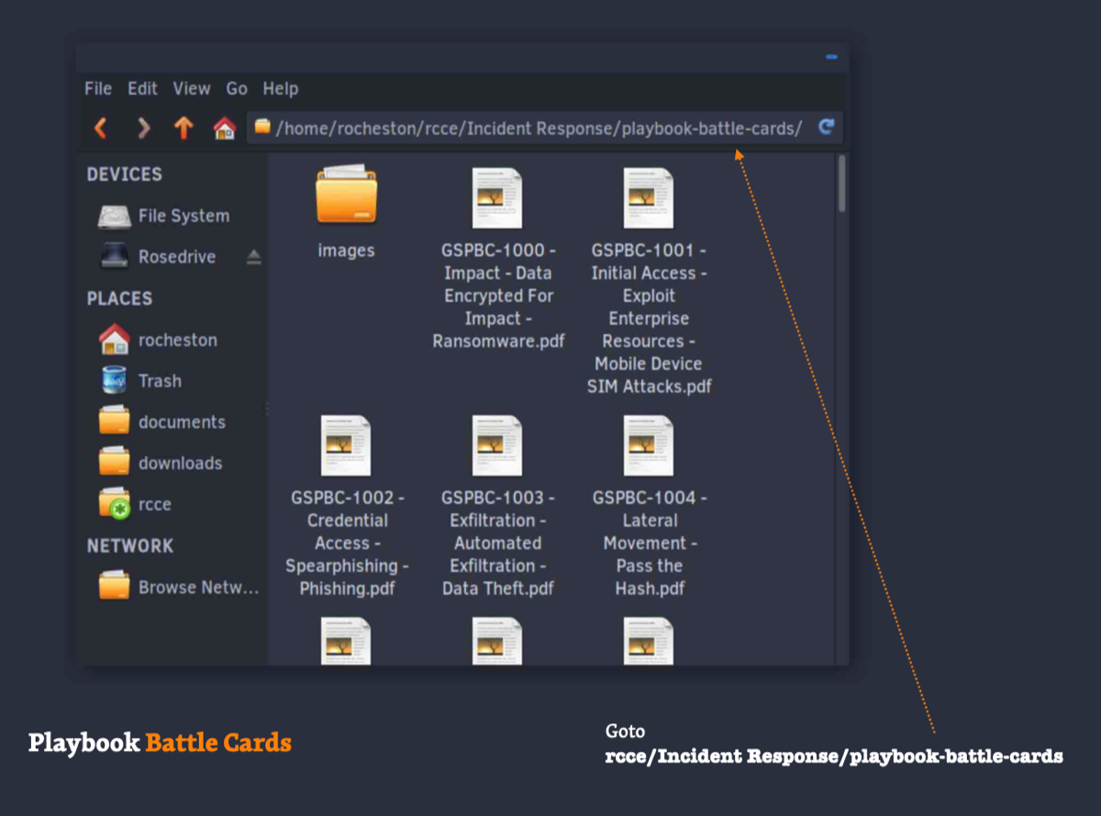Select the GSPBC-1004 Pass the Hash PDF

pyautogui.click(x=649, y=447)
